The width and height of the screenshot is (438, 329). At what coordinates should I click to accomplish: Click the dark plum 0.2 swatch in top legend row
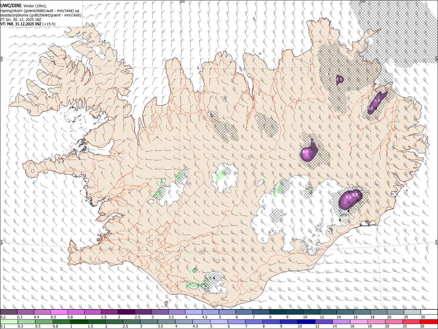coord(9,312)
